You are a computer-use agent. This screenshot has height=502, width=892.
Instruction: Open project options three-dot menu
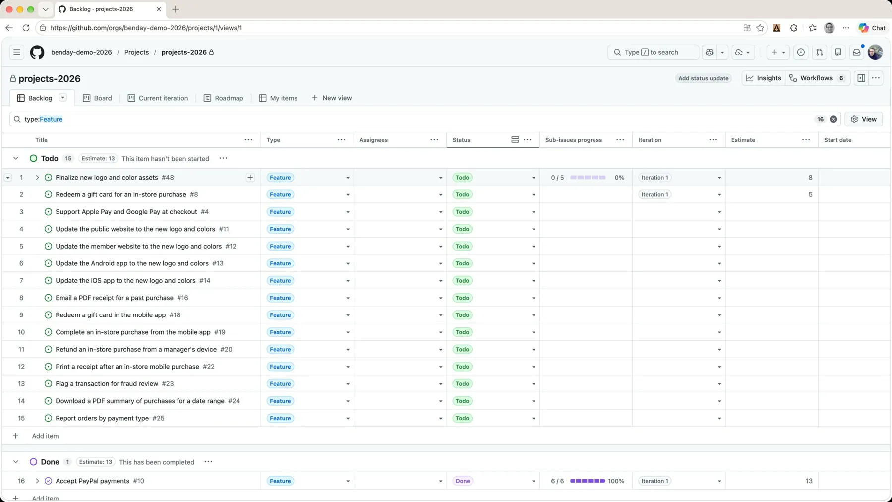coord(876,78)
